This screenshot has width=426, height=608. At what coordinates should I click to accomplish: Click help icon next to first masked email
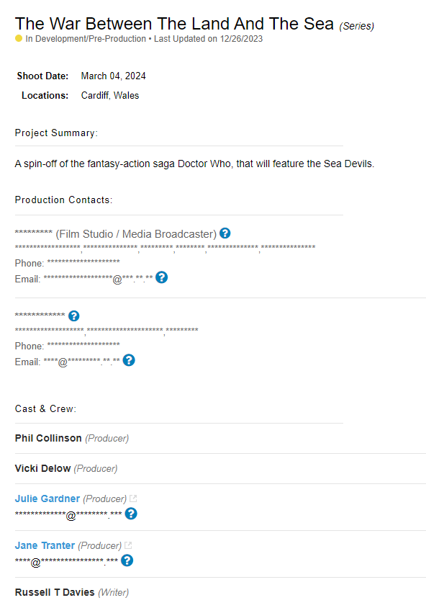click(161, 277)
